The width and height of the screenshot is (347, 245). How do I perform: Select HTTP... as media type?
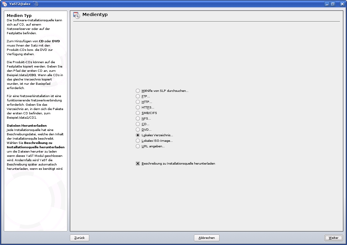click(x=138, y=102)
